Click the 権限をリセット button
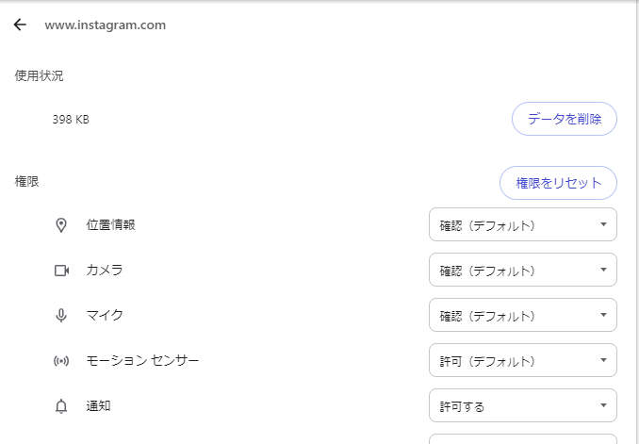Screen dimensions: 639x444 [558, 183]
